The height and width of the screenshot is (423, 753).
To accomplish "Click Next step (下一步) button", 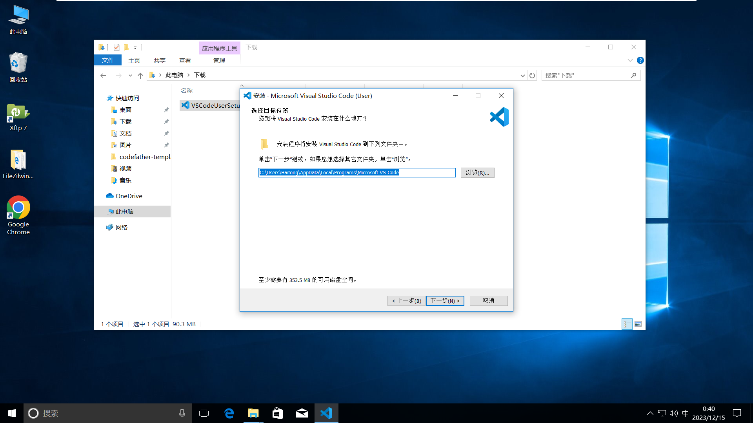I will tap(445, 301).
